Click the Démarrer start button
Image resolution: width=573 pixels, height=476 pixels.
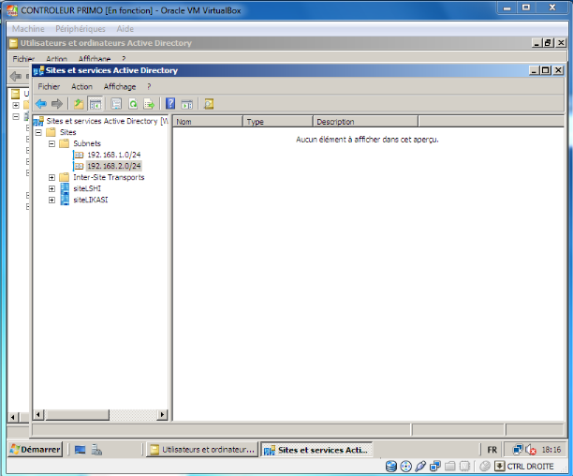[x=35, y=450]
